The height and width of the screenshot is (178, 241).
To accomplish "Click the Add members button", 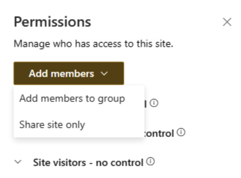I will 69,74.
